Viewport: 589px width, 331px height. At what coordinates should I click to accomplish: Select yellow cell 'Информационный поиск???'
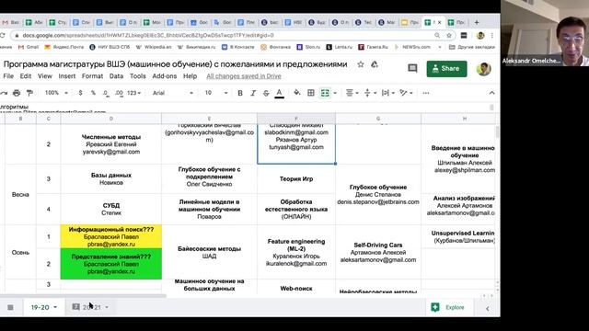point(111,236)
